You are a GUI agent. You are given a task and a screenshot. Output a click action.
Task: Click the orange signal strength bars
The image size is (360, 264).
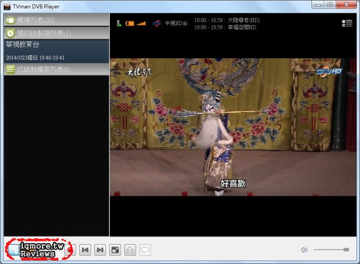tap(141, 23)
